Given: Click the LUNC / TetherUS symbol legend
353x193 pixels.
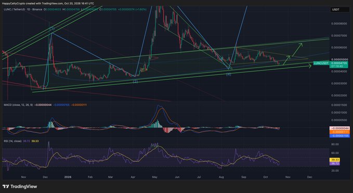Looking at the screenshot, I should (23, 9).
